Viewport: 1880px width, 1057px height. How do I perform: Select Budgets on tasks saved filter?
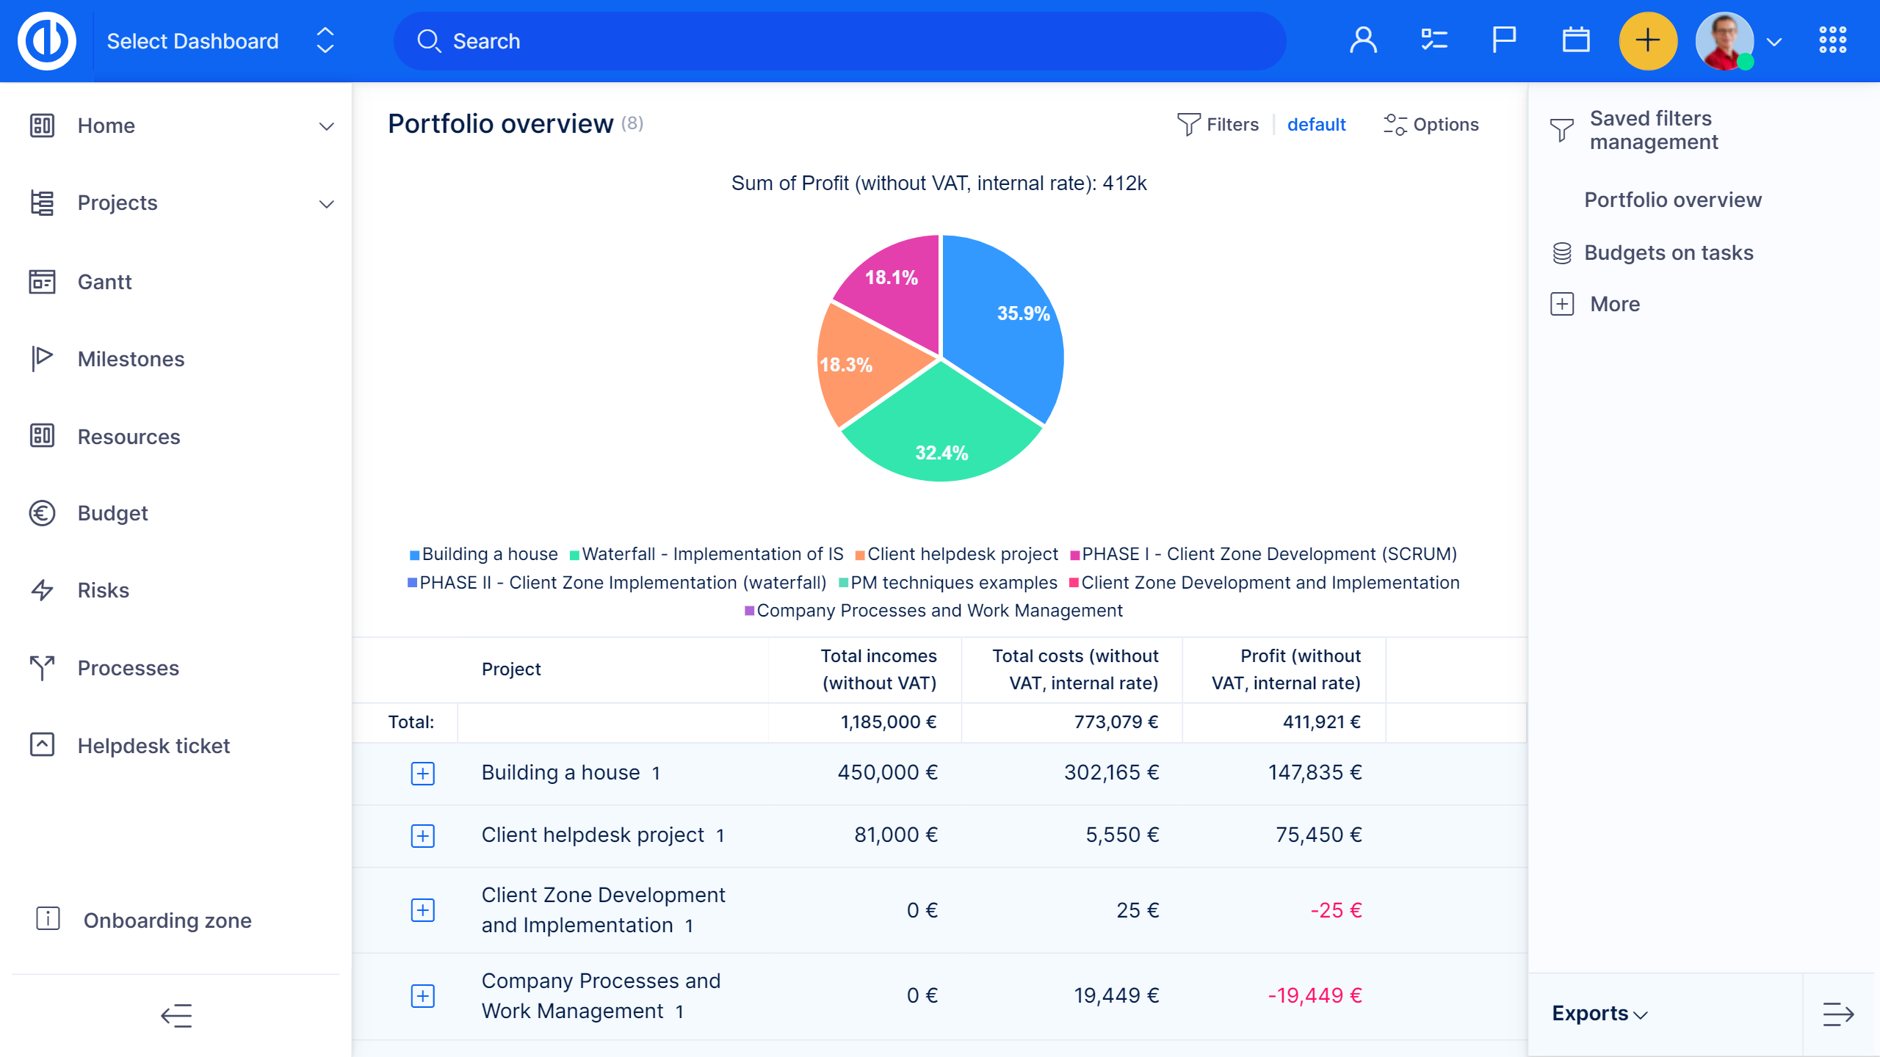tap(1668, 252)
